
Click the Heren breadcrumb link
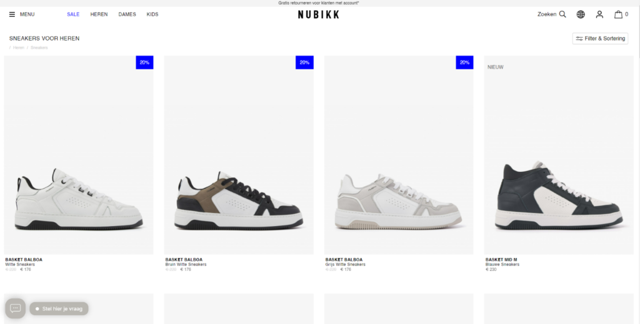(18, 47)
